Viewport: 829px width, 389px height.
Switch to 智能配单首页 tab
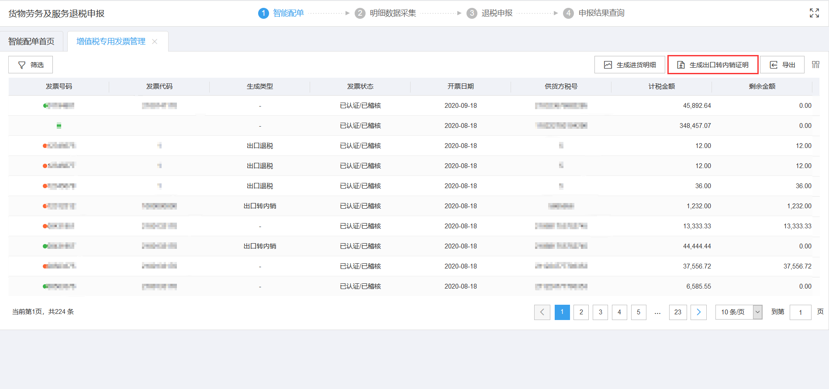(x=31, y=41)
